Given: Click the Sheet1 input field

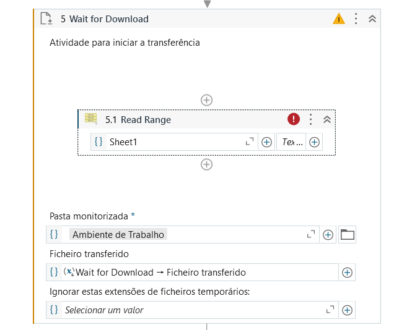Looking at the screenshot, I should [173, 142].
